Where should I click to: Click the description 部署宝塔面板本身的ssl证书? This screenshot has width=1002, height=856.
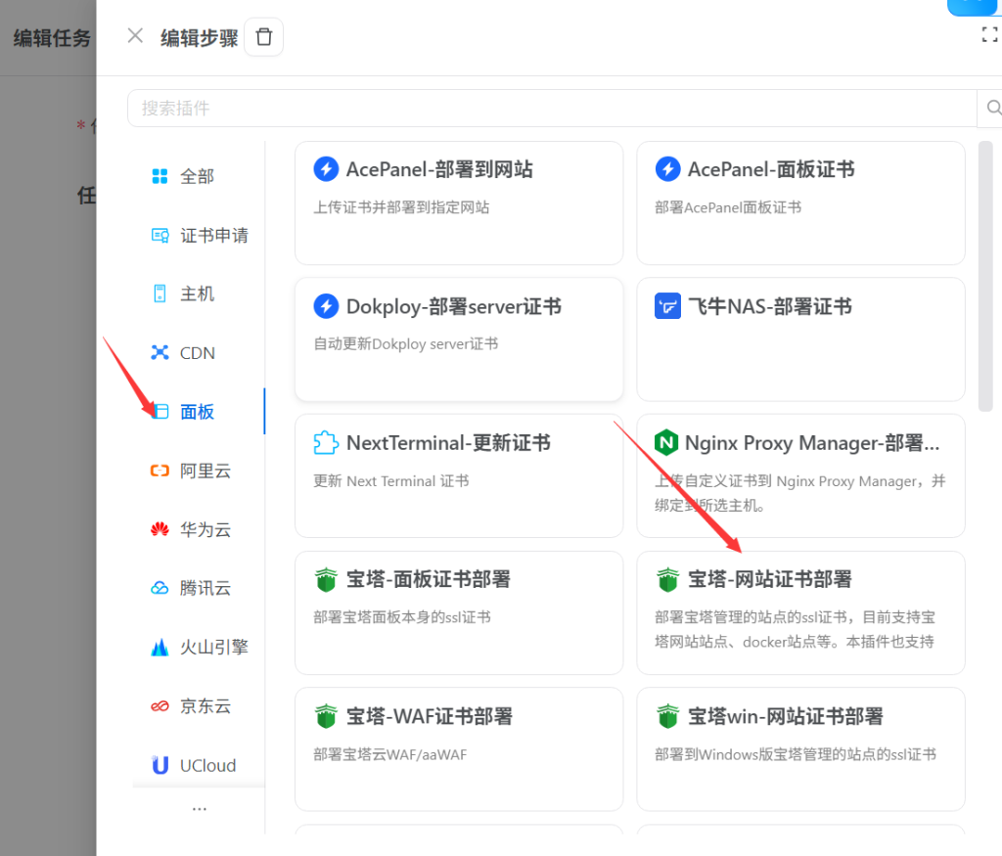pos(402,617)
